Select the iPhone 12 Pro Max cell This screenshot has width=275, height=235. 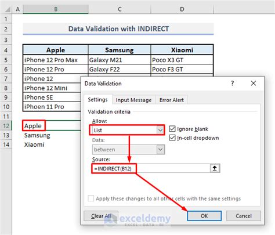tap(56, 60)
